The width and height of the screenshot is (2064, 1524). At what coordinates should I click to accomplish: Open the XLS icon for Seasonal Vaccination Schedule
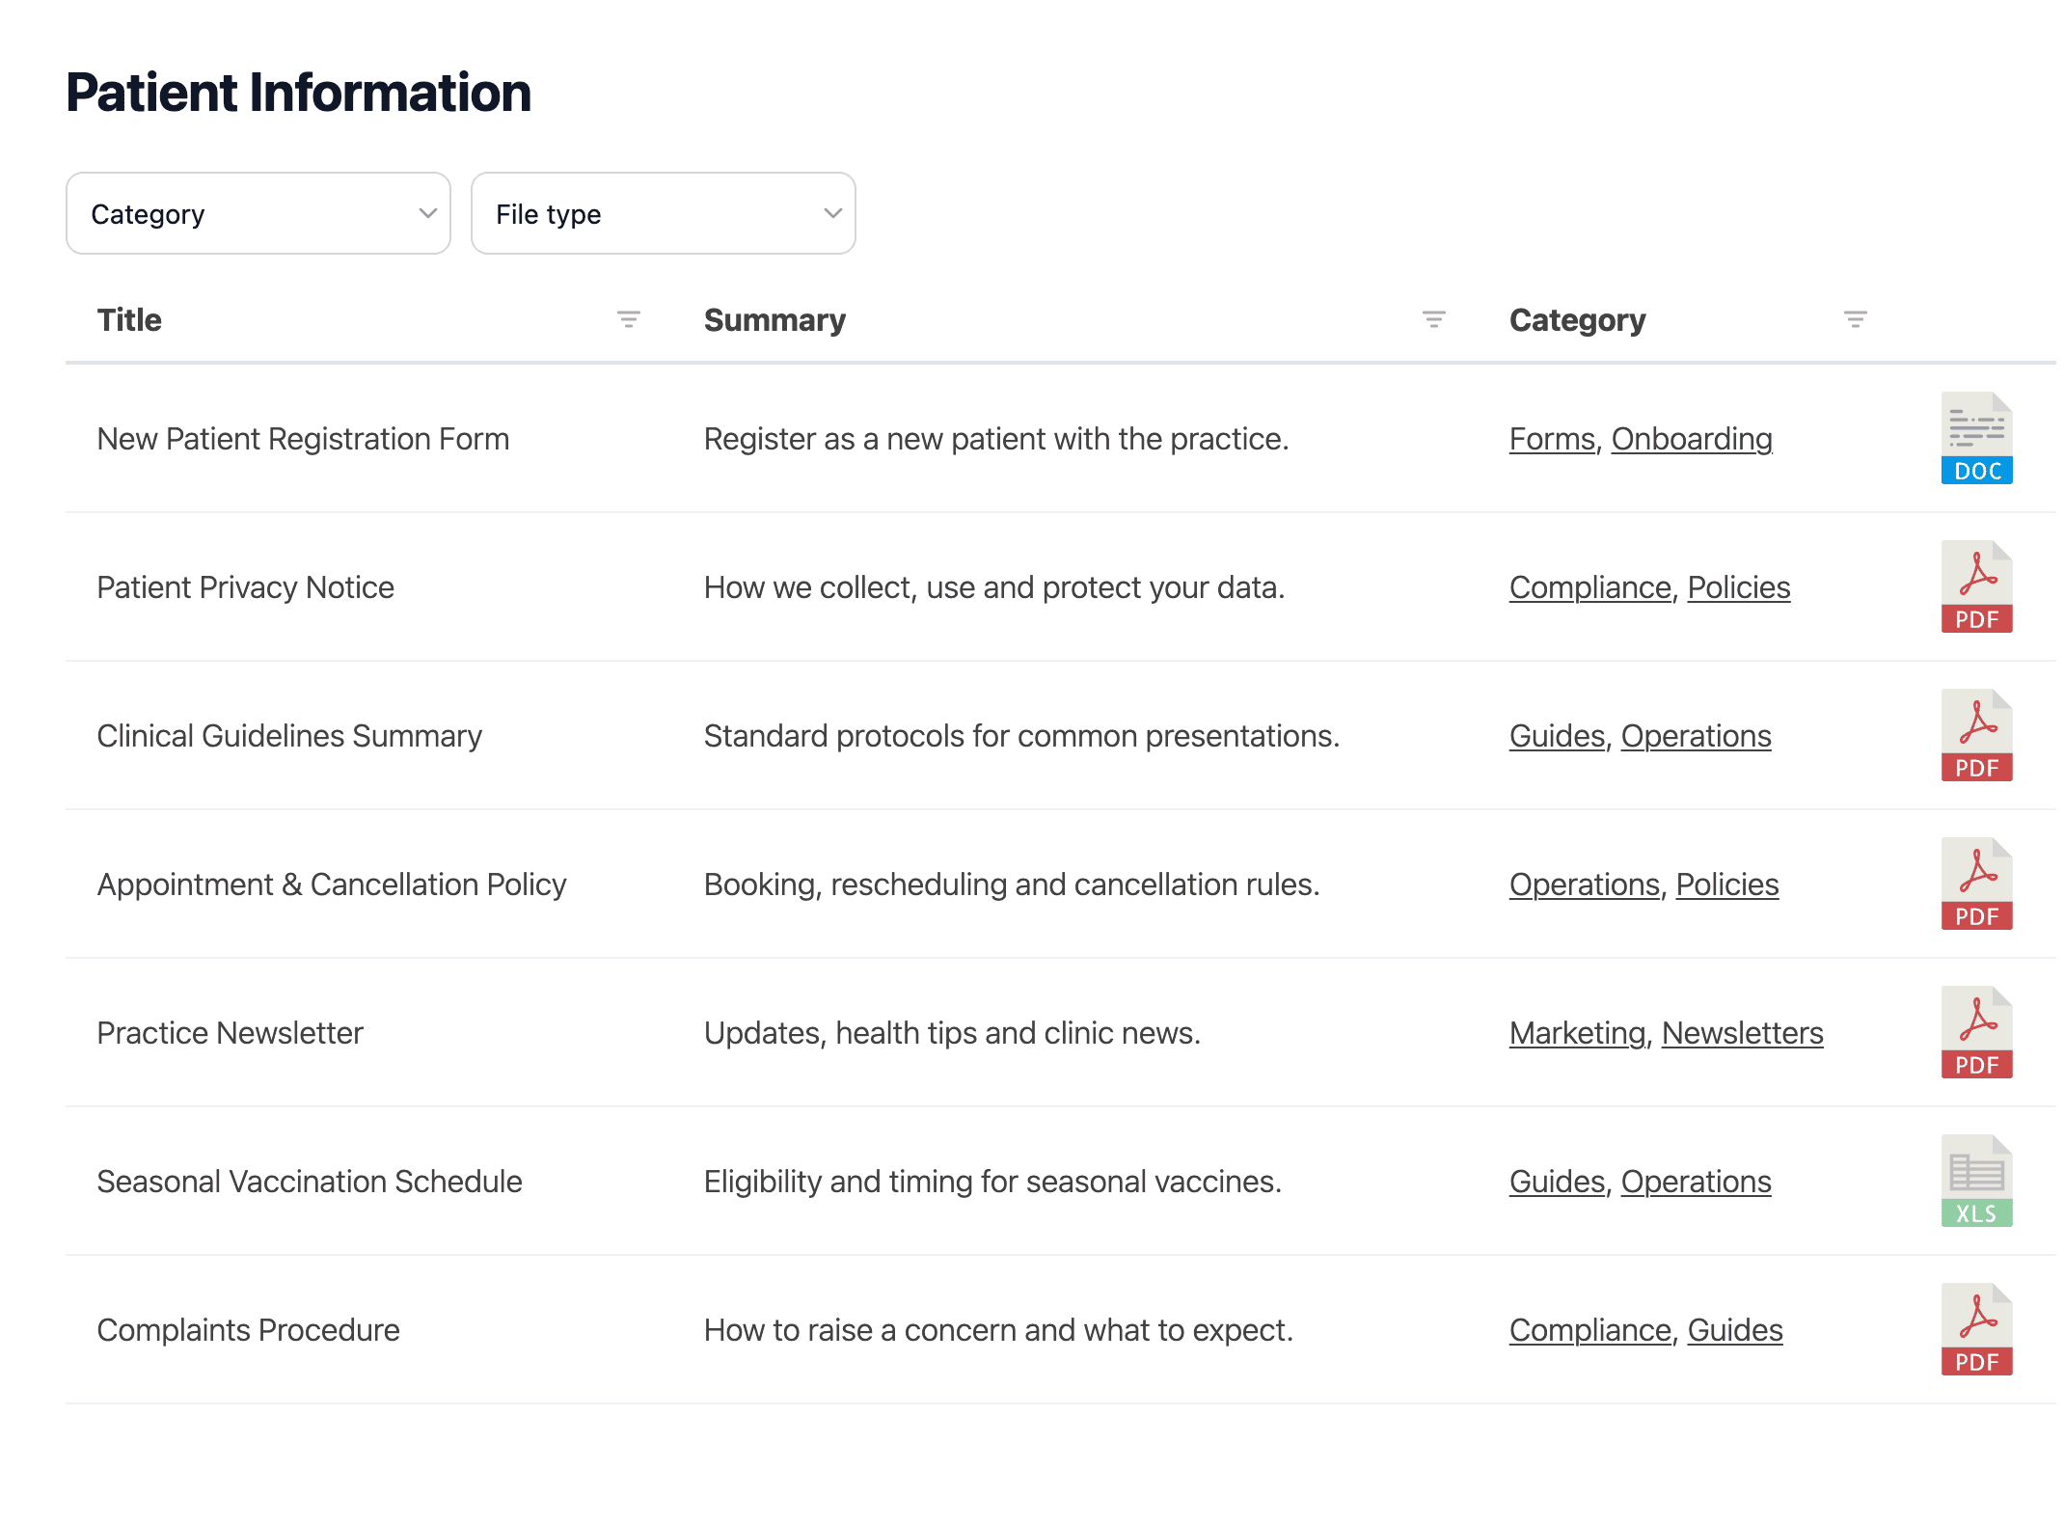pos(1977,1181)
